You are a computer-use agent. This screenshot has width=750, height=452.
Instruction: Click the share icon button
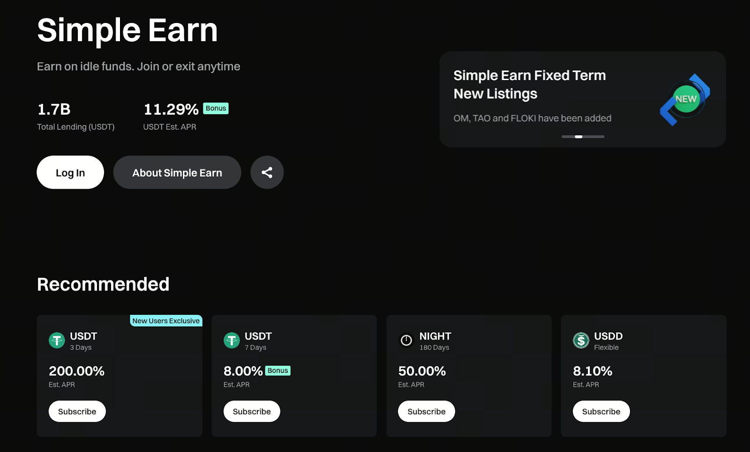(x=267, y=172)
